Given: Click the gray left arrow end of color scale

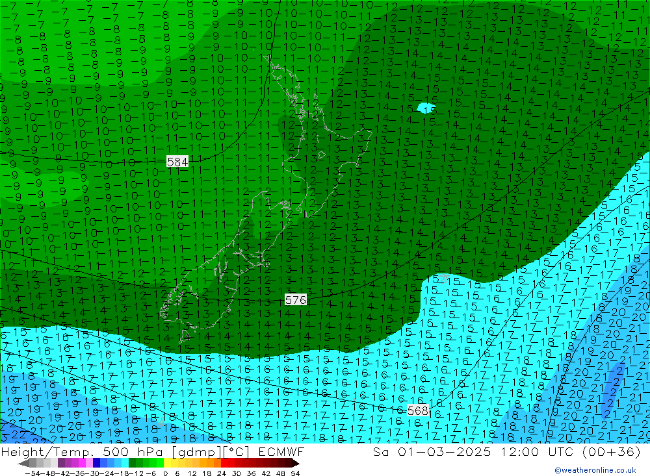Looking at the screenshot, I should pos(23,463).
